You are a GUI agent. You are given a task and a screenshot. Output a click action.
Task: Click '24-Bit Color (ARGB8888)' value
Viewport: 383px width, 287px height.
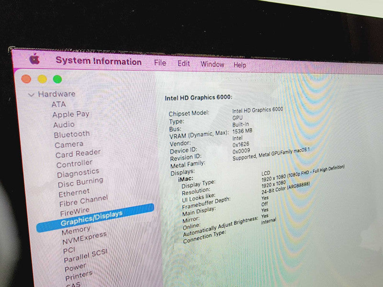[286, 188]
